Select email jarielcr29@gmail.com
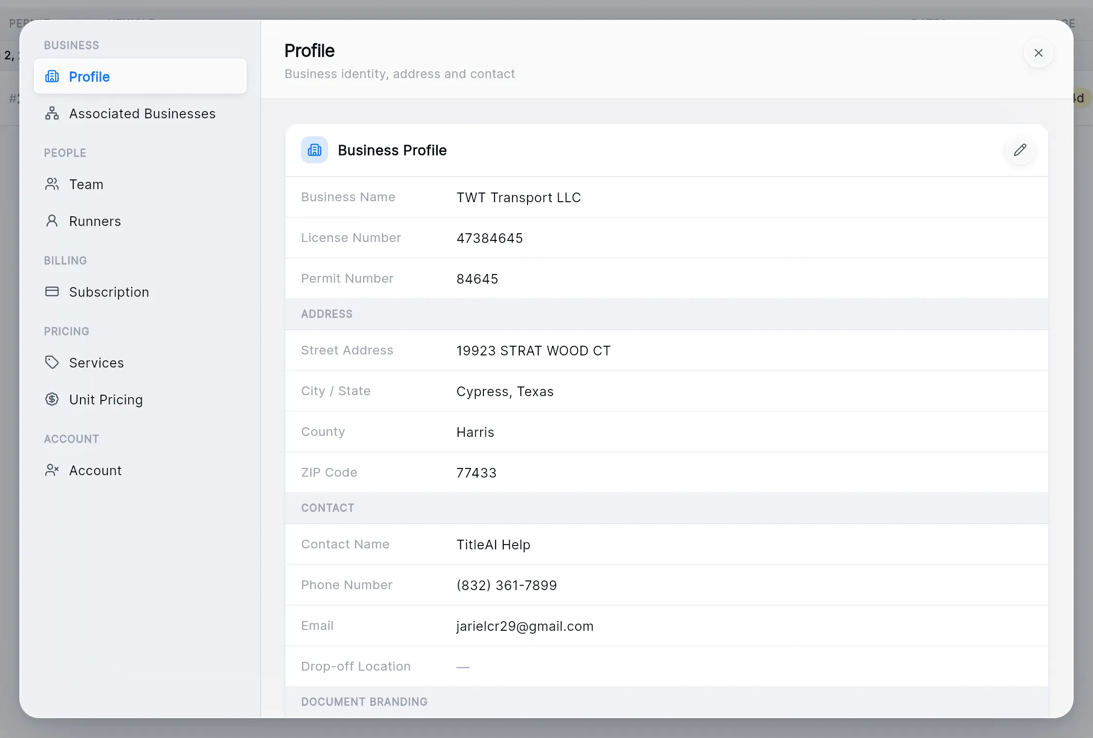 525,626
